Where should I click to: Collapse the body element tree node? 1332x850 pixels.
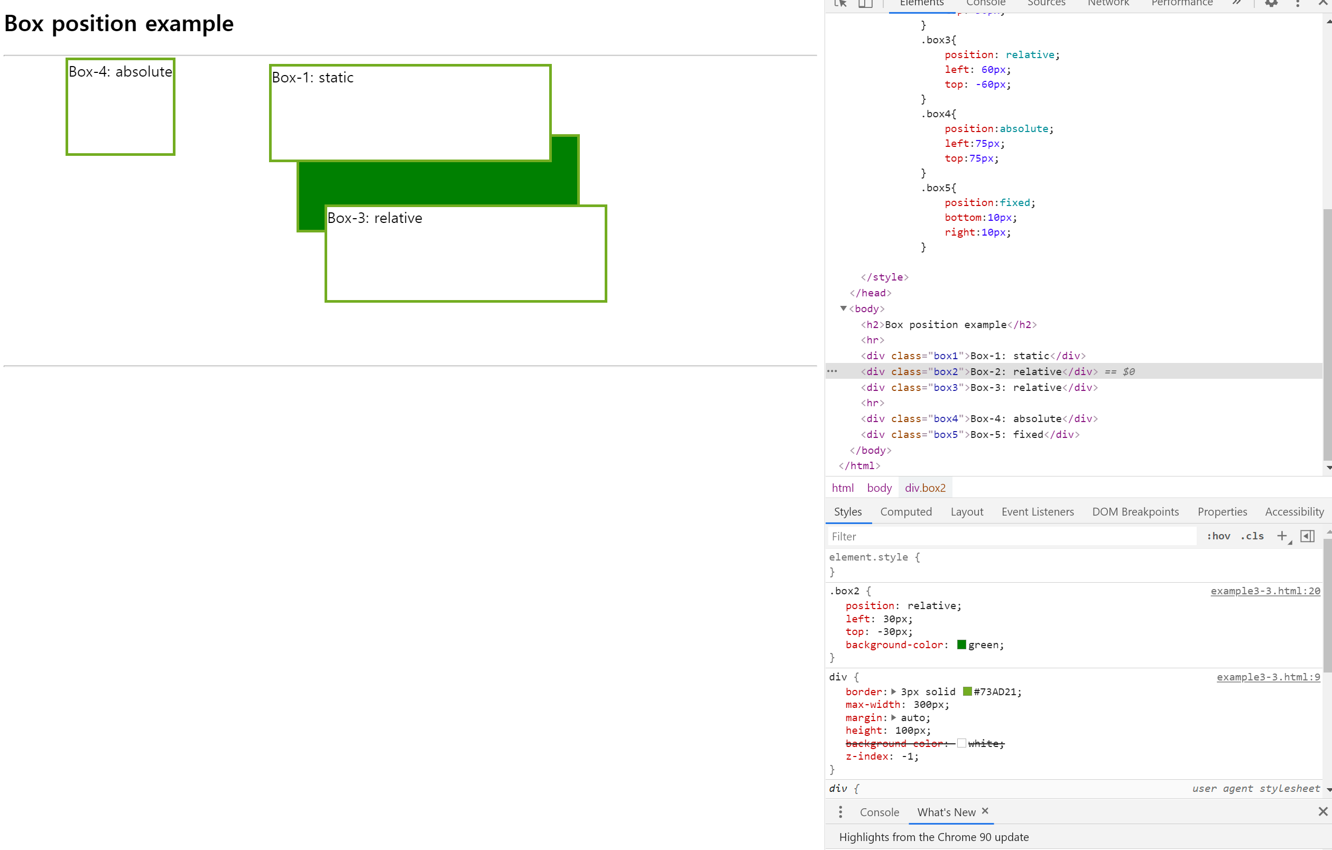[x=843, y=309]
